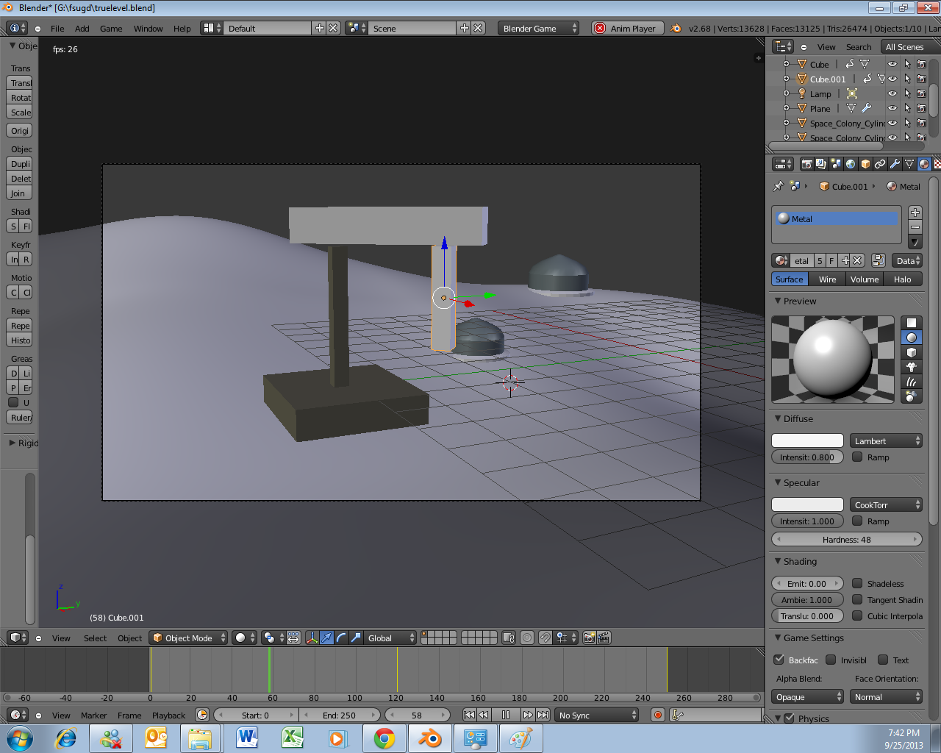Toggle the properties context pin icon
Image resolution: width=941 pixels, height=753 pixels.
[778, 186]
